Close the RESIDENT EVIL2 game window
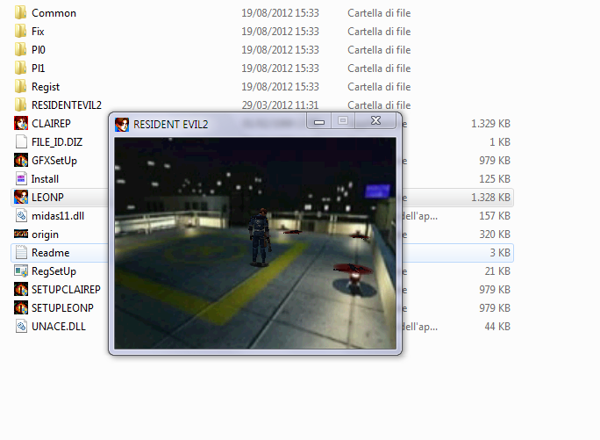 [x=375, y=120]
